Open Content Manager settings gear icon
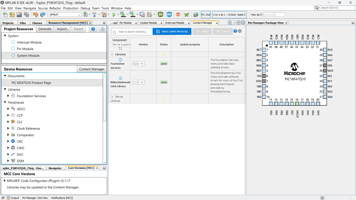 coord(240,31)
